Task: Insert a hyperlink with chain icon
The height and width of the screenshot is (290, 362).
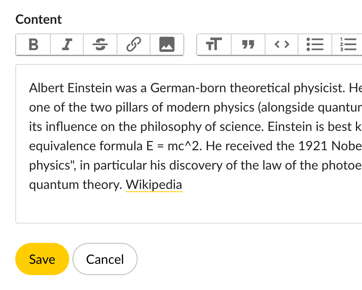Action: (134, 44)
